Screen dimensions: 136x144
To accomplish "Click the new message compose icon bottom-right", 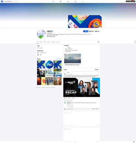I will (x=134, y=142).
